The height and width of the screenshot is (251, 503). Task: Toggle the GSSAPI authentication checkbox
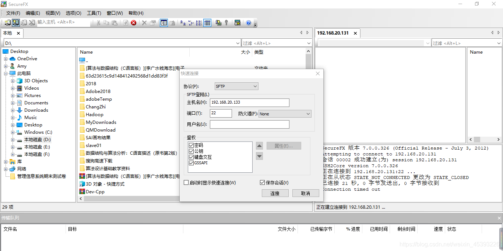pos(191,163)
